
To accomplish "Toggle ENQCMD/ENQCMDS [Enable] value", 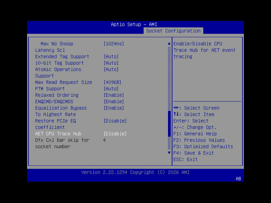I will (114, 102).
